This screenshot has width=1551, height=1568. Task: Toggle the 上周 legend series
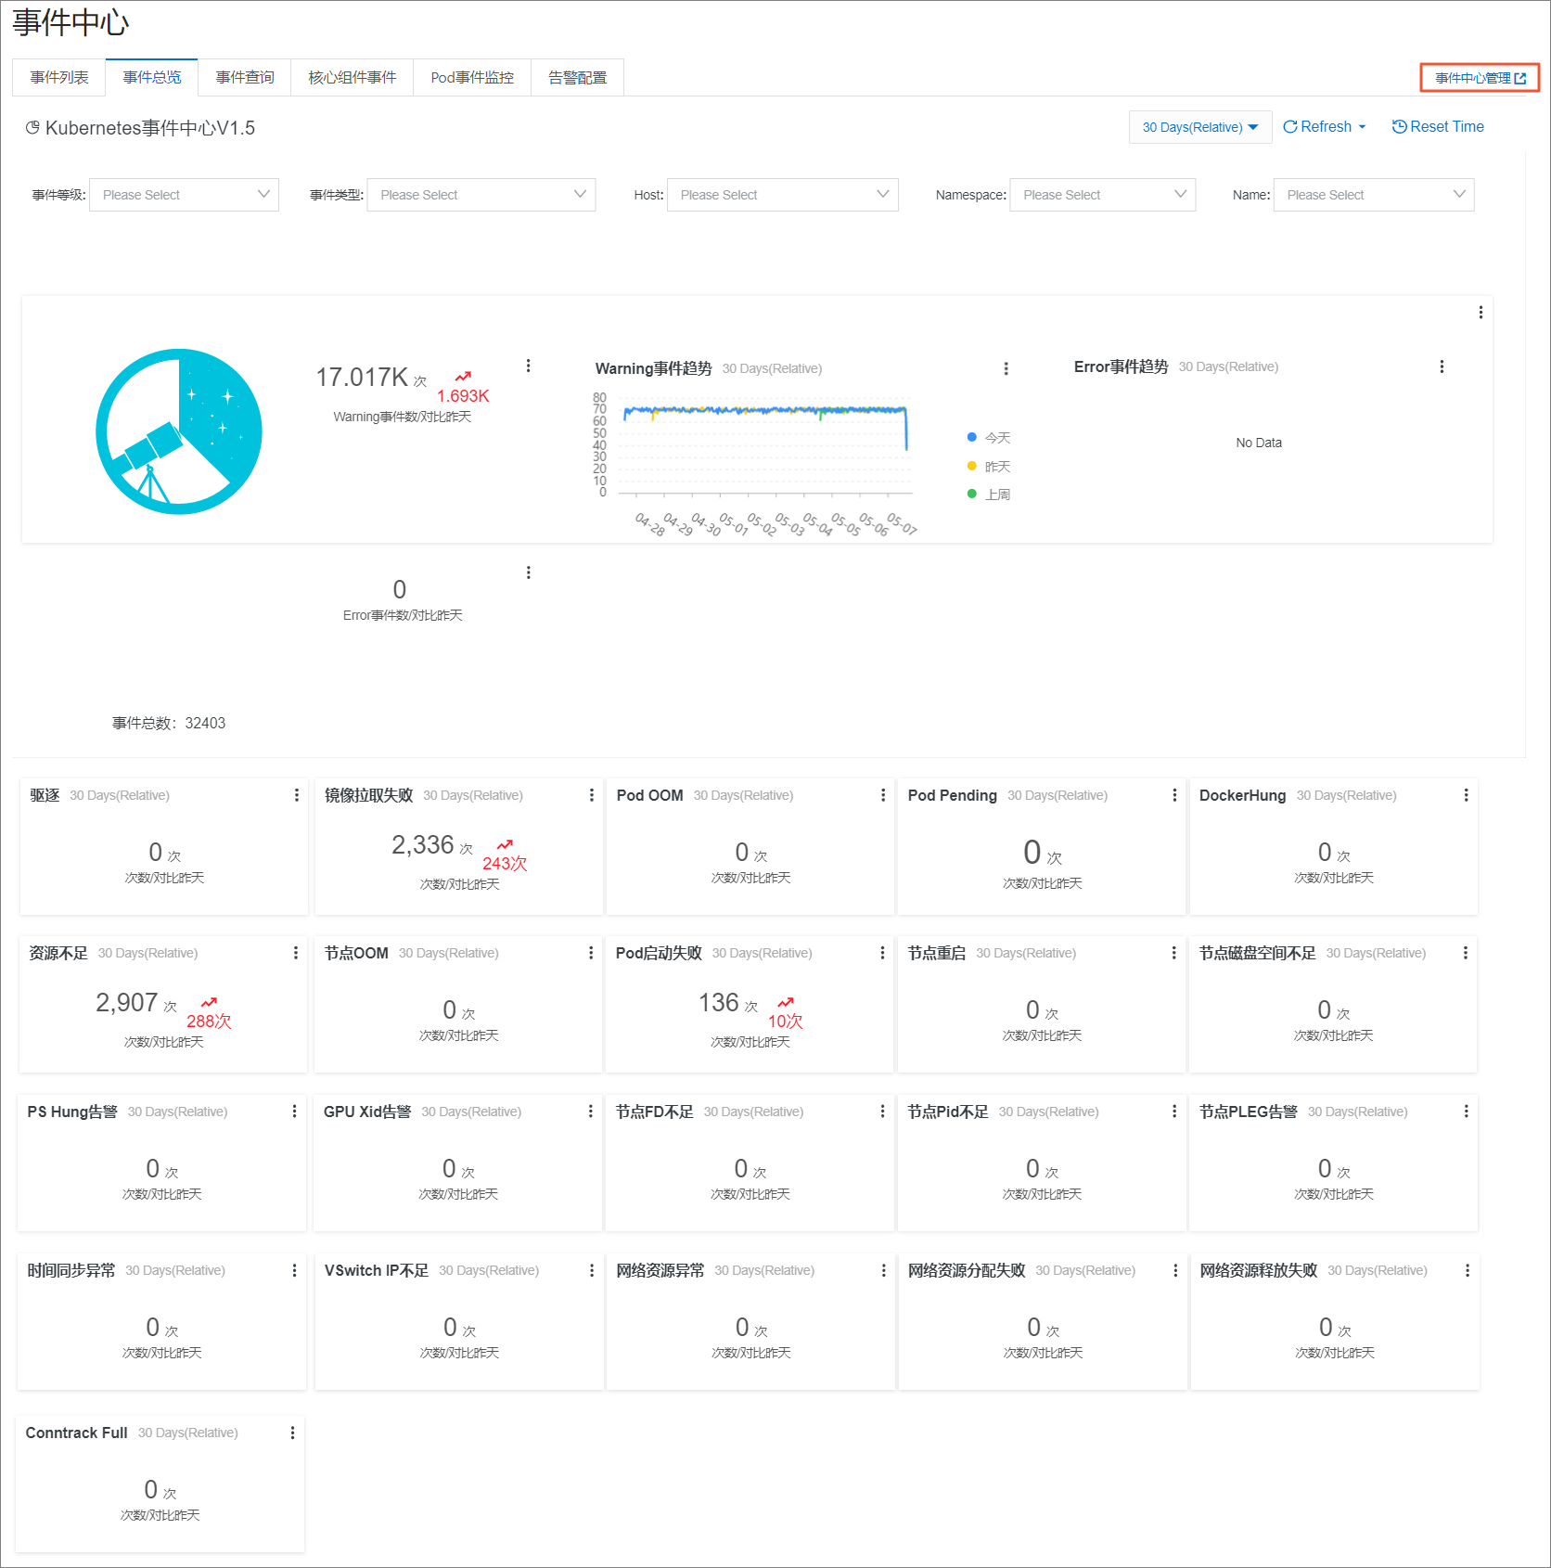click(x=989, y=494)
